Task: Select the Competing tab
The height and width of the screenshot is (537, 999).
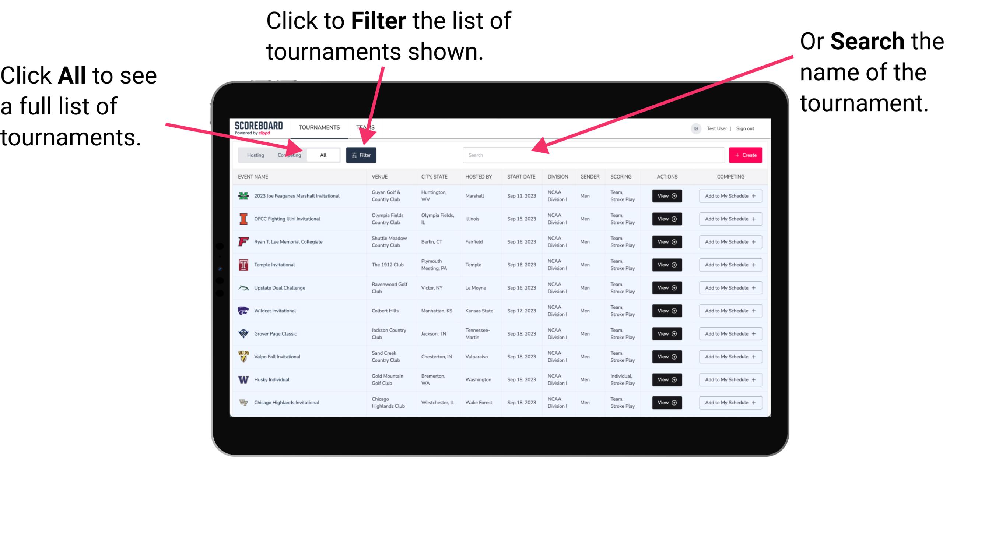Action: tap(289, 155)
